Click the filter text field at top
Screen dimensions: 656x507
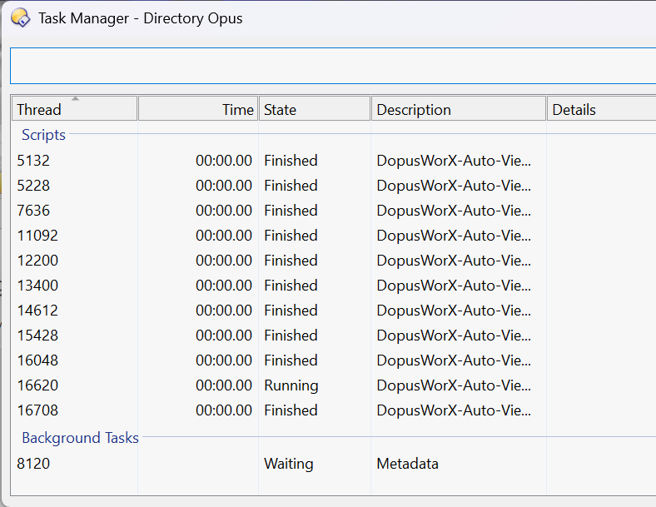click(333, 66)
